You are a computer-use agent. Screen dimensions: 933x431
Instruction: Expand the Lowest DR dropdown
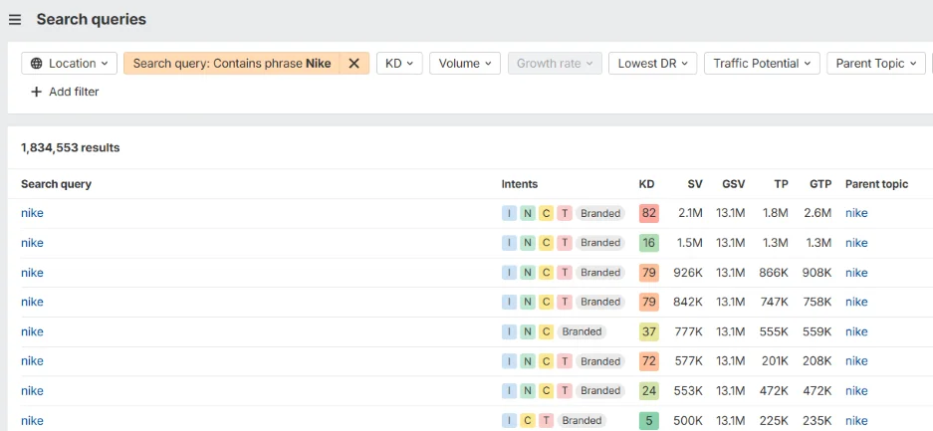[652, 64]
